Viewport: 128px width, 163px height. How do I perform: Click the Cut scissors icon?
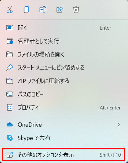pyautogui.click(x=10, y=10)
